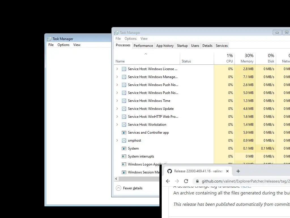This screenshot has width=290, height=218.
Task: Expand Service Host: Windows Manage… row
Action: 117,77
